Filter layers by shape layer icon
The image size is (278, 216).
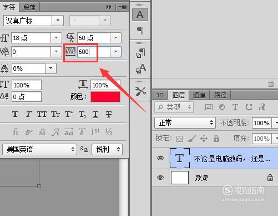249,107
